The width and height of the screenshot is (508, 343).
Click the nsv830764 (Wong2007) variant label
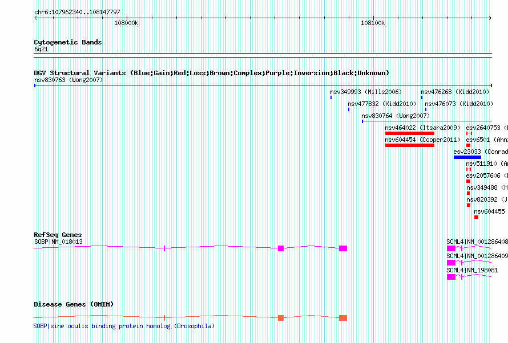396,116
